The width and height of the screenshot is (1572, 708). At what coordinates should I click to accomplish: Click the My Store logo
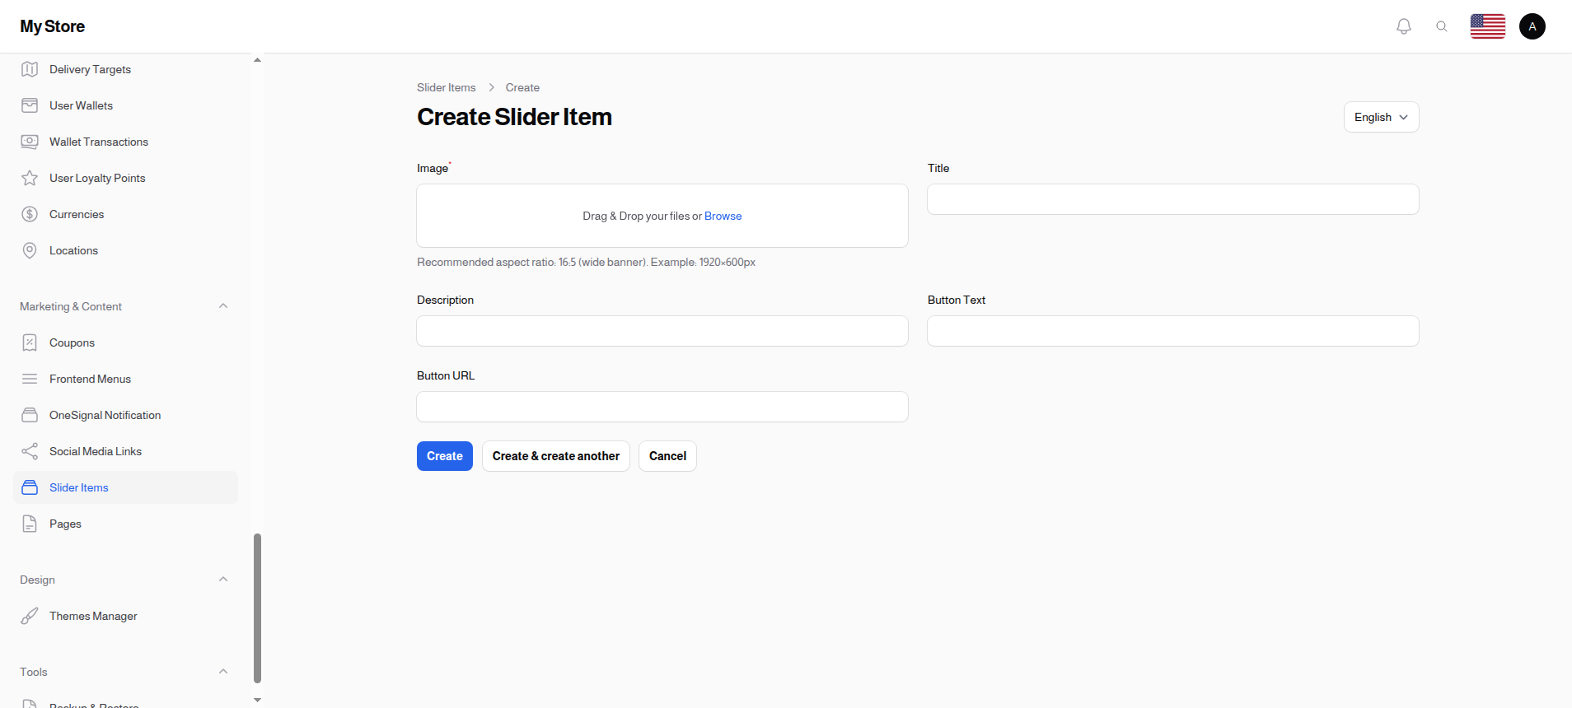(x=53, y=26)
